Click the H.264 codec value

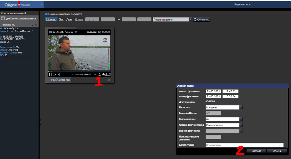[x=16, y=47]
